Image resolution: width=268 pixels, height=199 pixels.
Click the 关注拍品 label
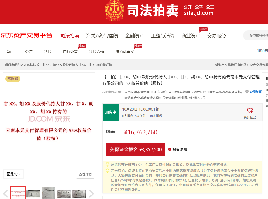250,117
